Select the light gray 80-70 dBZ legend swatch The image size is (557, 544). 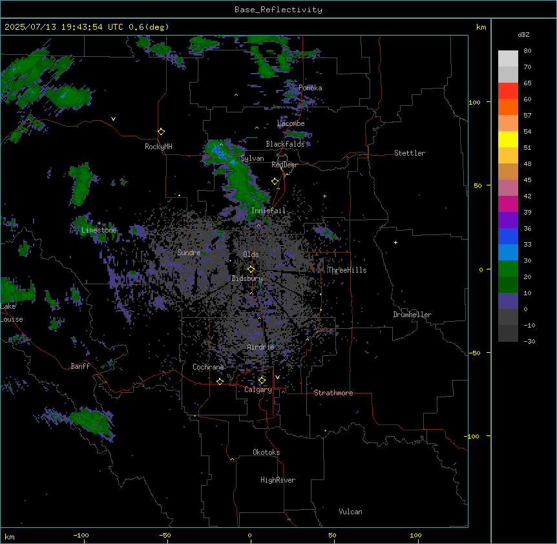(508, 59)
